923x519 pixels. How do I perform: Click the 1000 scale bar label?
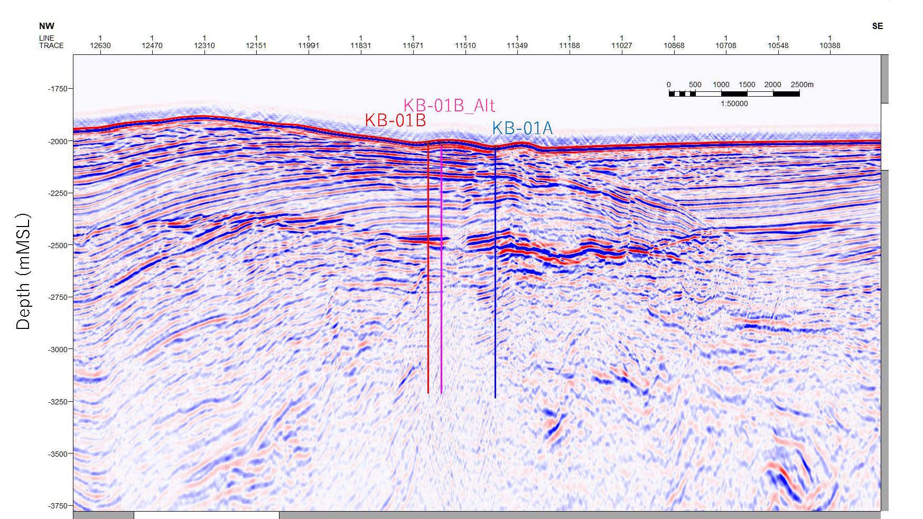point(721,84)
